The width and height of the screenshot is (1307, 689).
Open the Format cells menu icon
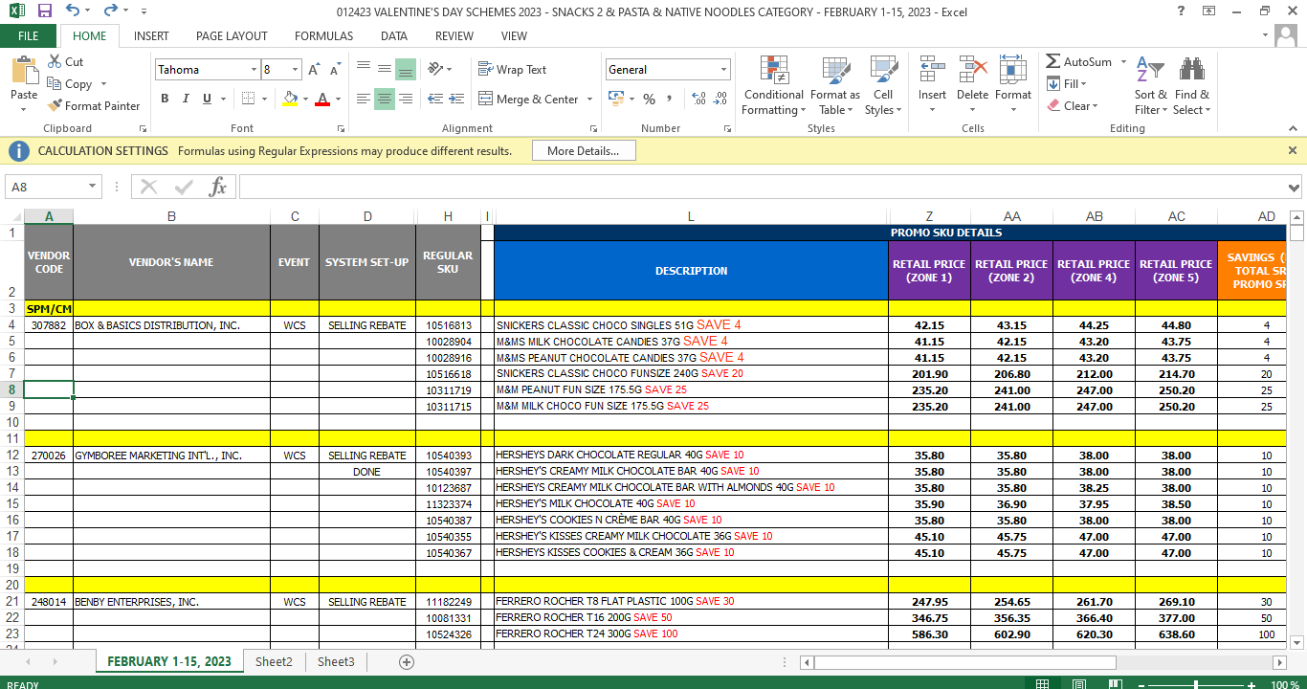1013,70
